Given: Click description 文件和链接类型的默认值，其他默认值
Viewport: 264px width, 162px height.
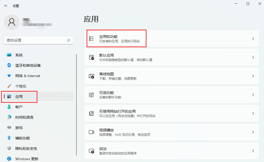Looking at the screenshot, I should [126, 60].
